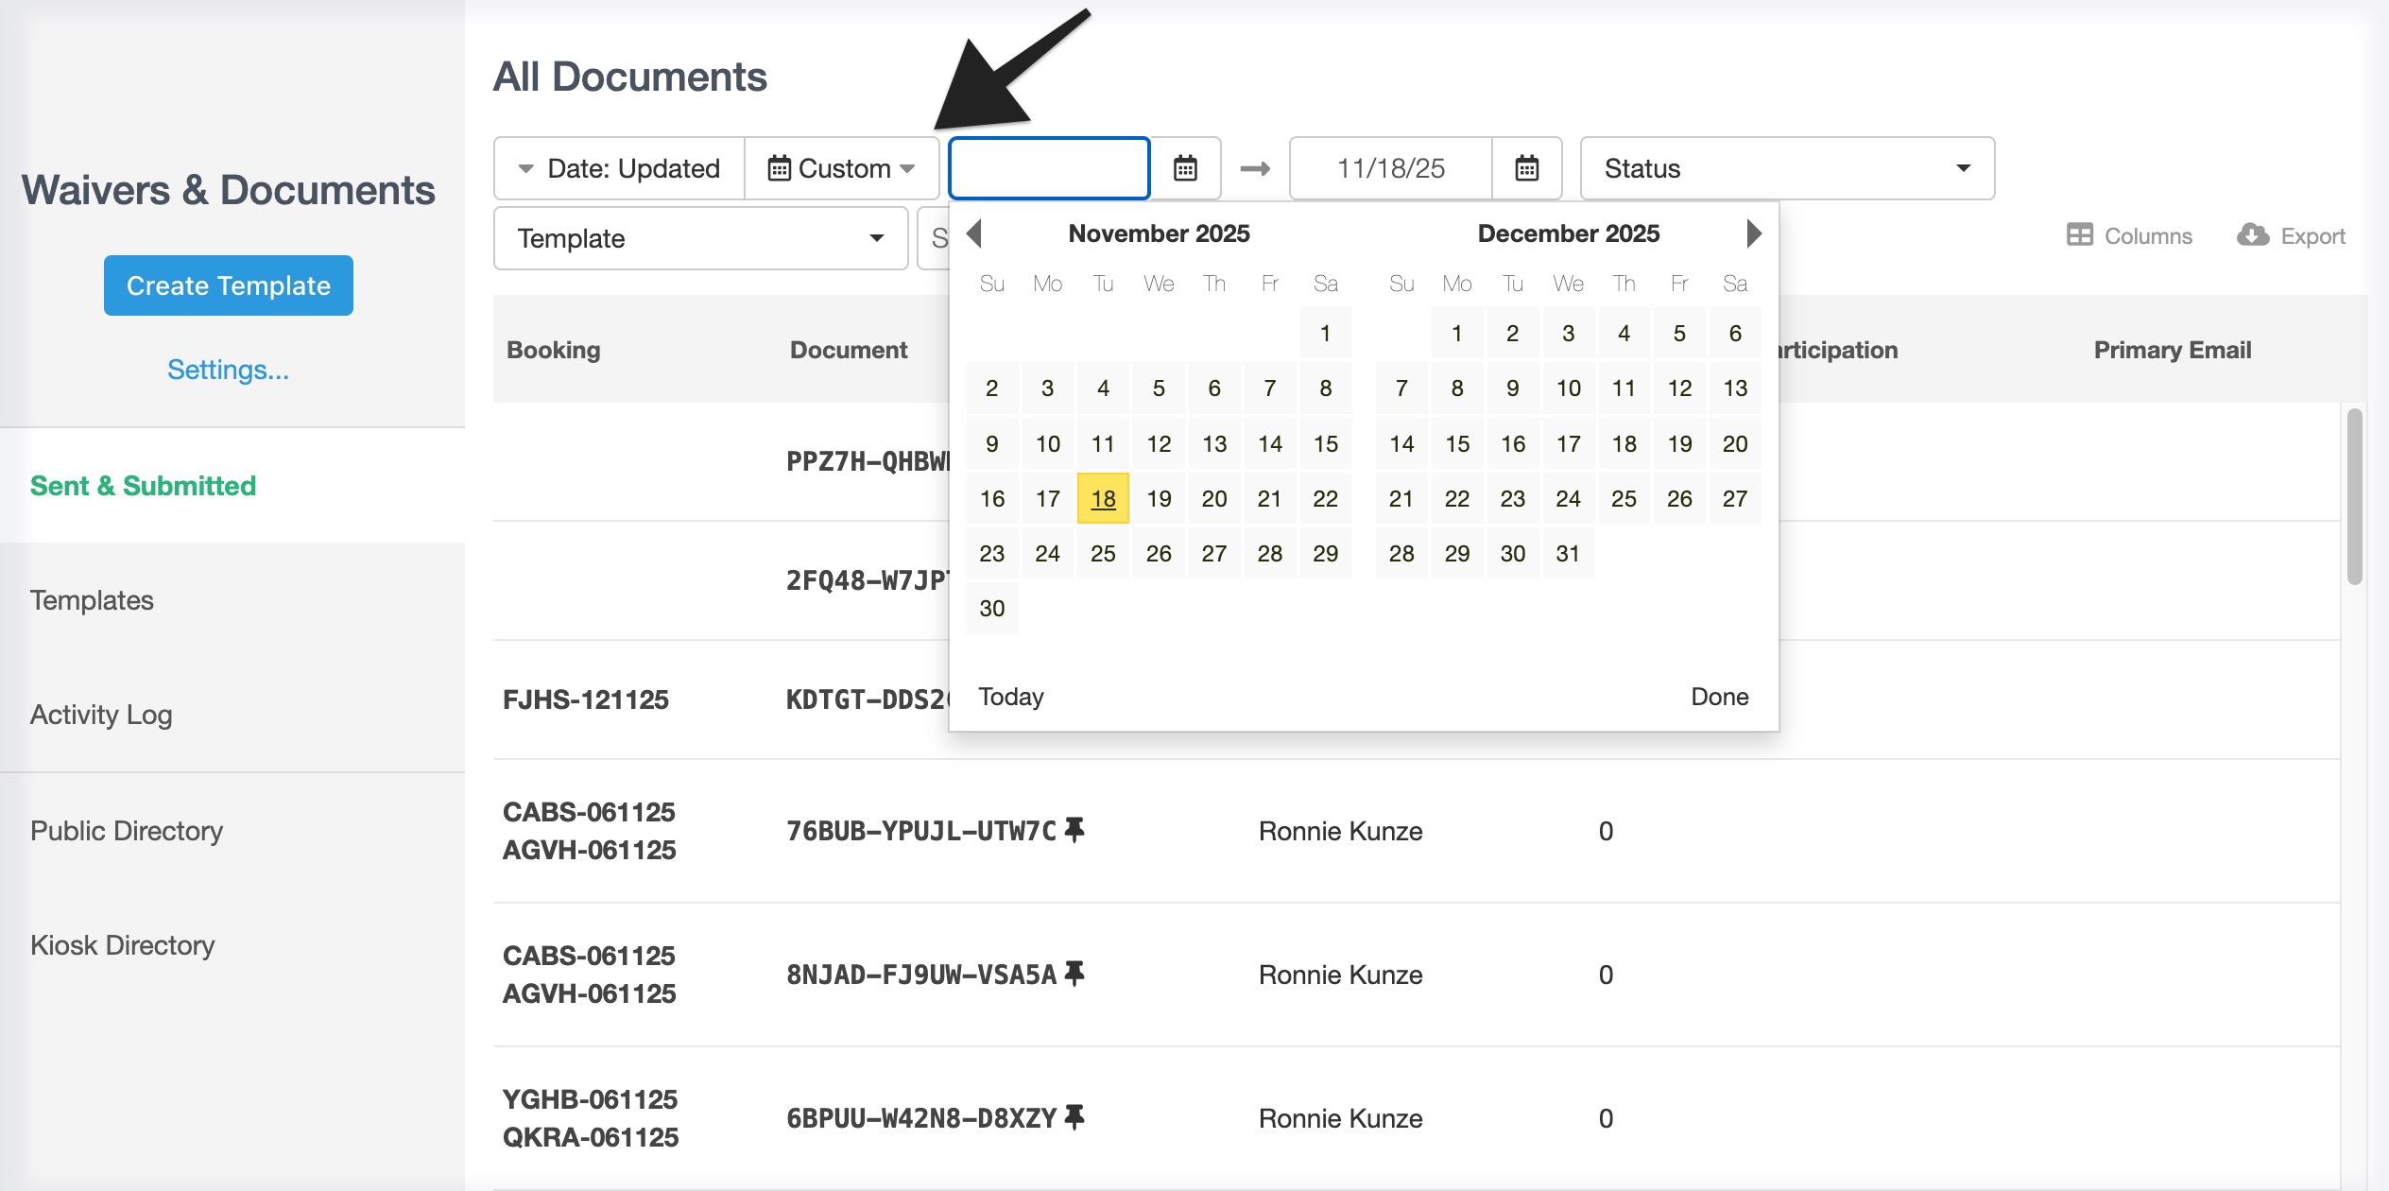Click the Primary Email column header
The image size is (2389, 1191).
click(2173, 350)
